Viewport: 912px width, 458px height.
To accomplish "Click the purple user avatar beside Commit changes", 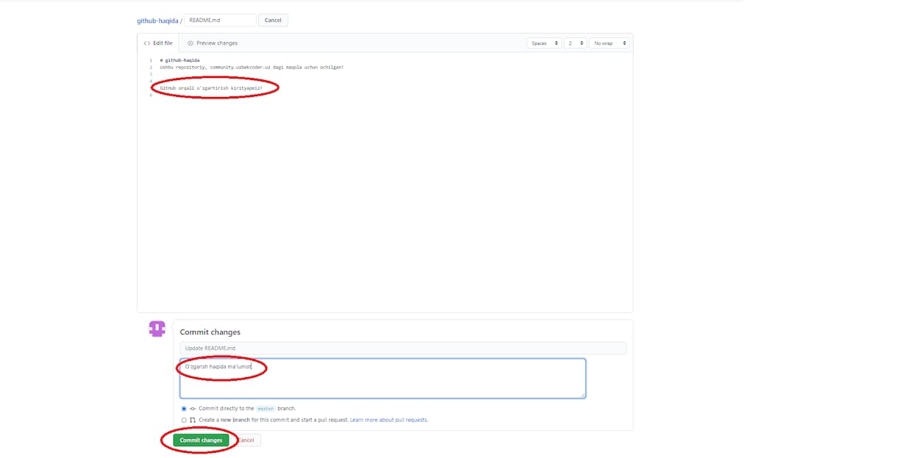I will pyautogui.click(x=157, y=329).
